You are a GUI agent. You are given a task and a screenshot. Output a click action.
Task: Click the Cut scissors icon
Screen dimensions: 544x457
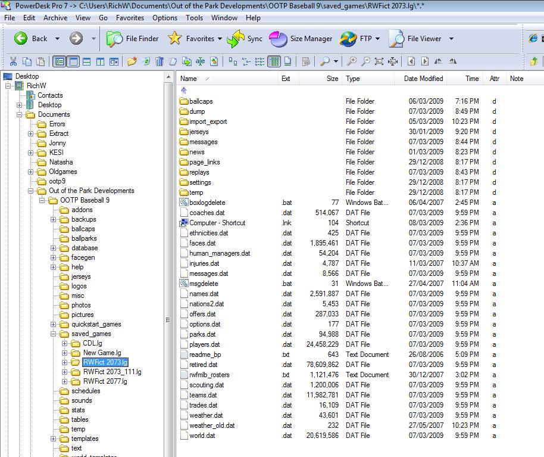click(x=13, y=61)
